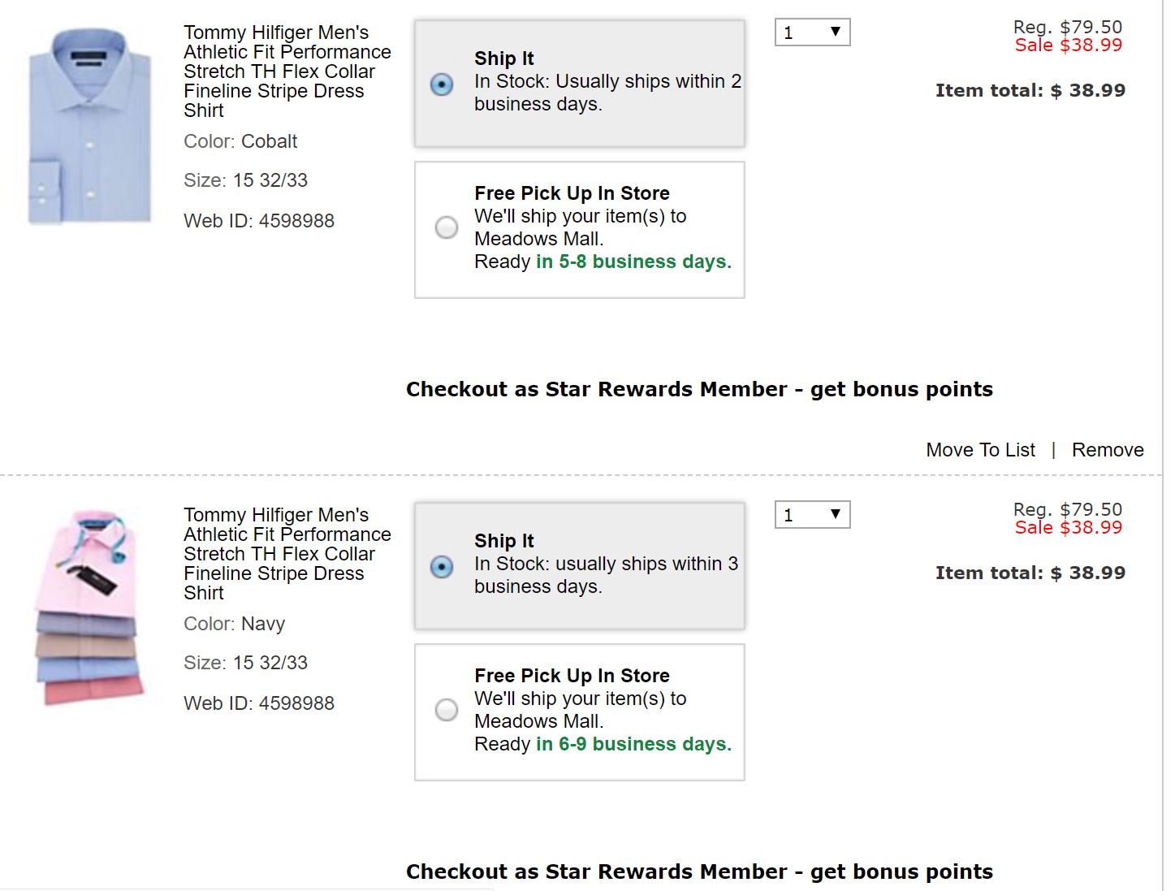Click first Checkout as Star Rewards Member banner
Viewport: 1175px width, 891px height.
(x=699, y=390)
